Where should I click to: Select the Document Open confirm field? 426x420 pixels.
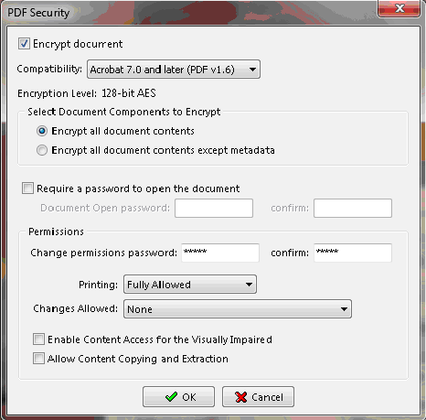pos(353,208)
